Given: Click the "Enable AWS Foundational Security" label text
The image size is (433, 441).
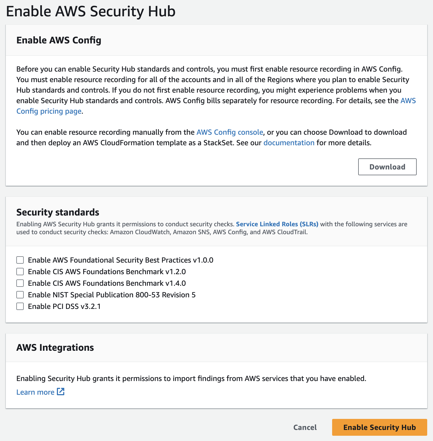Looking at the screenshot, I should coord(120,260).
